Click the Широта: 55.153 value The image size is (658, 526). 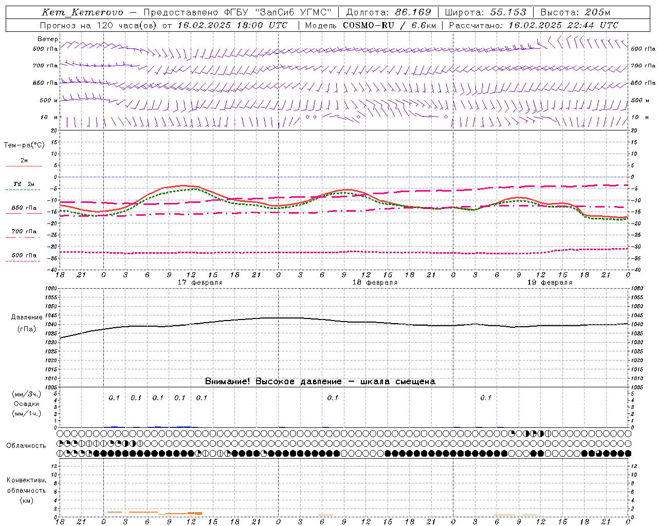[x=485, y=12]
